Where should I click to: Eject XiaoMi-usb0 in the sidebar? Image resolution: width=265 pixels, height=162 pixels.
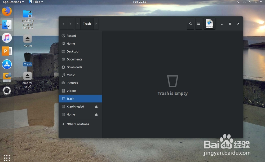(96, 107)
